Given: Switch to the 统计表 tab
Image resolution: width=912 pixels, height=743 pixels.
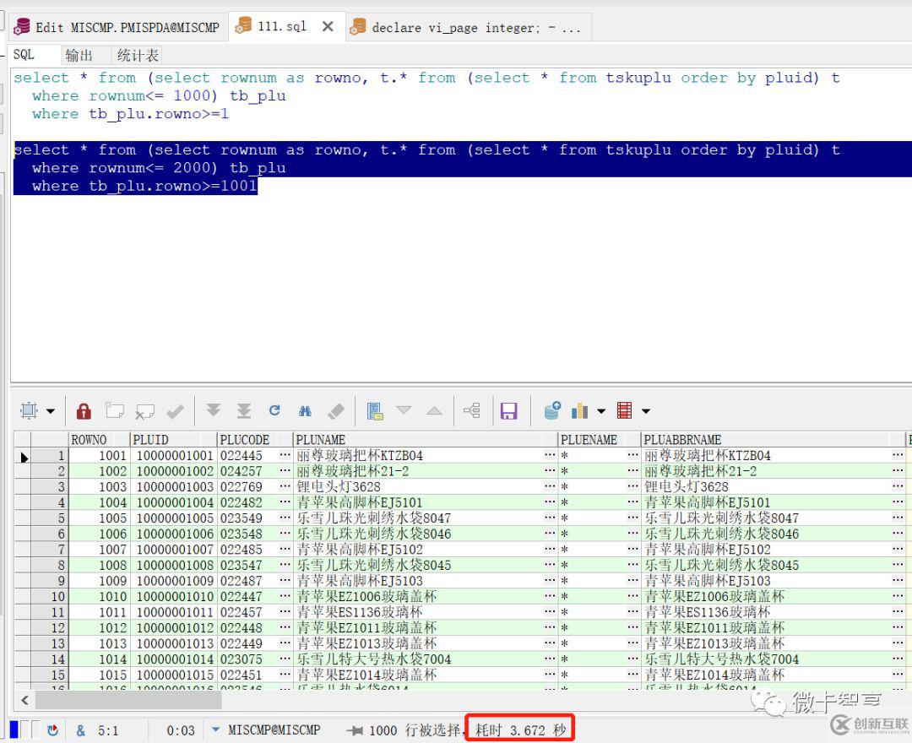Looking at the screenshot, I should click(x=138, y=55).
